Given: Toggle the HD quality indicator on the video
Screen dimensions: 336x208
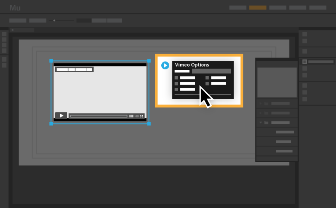Looking at the screenshot, I should tap(137, 116).
